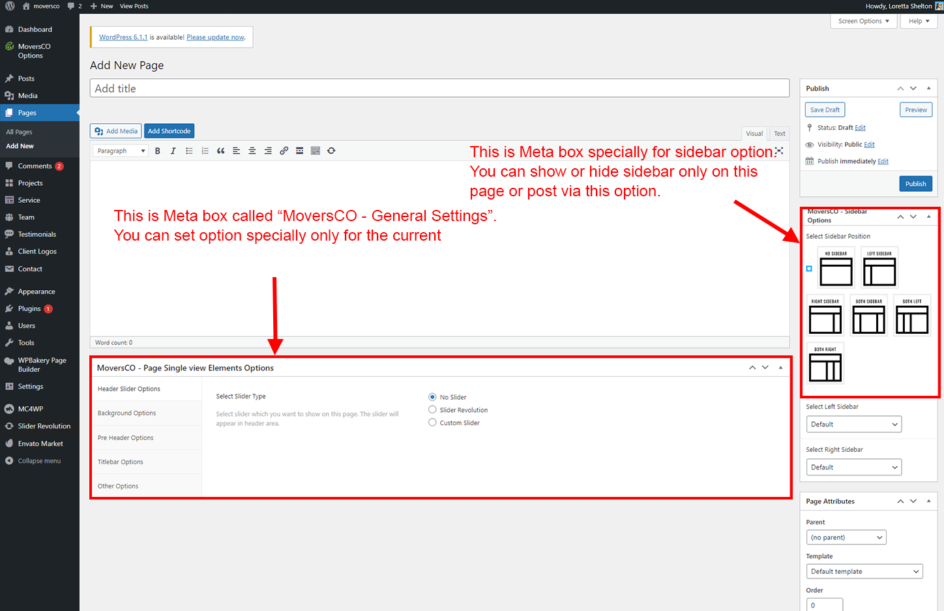
Task: Toggle distraction-free fullscreen editor icon
Action: click(779, 151)
